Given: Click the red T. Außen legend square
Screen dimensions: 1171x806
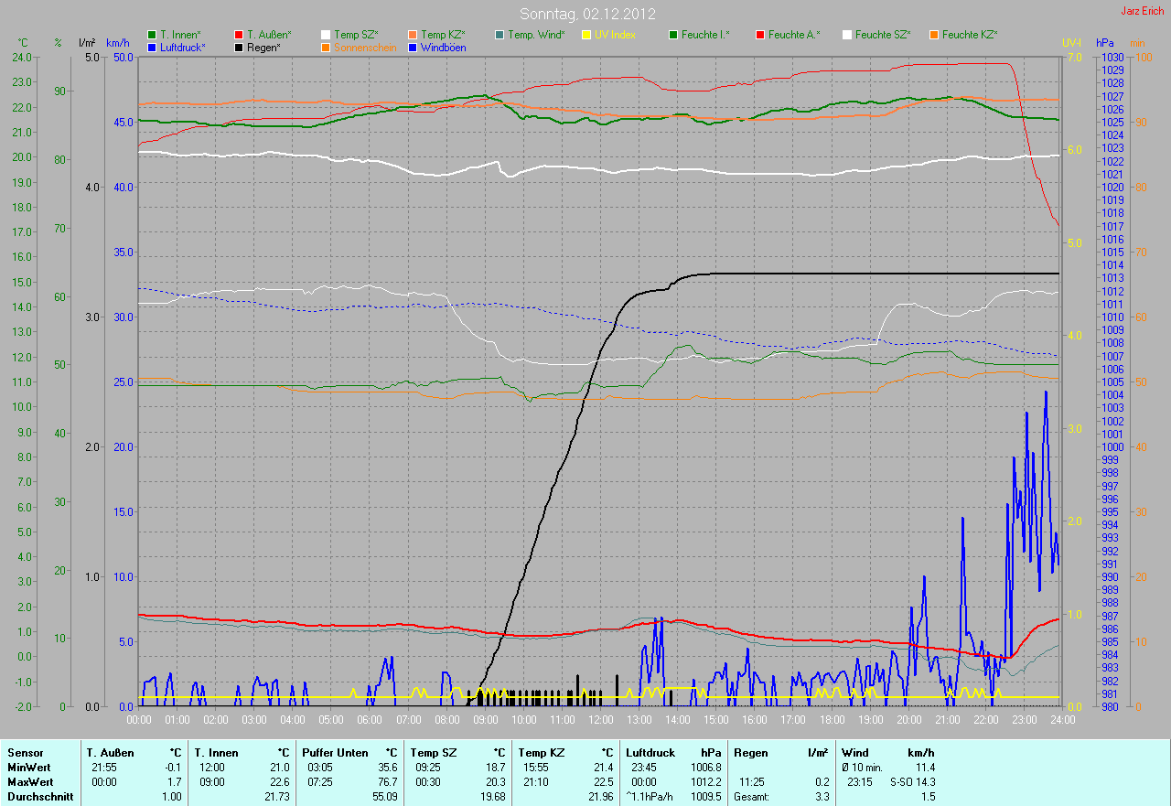Looking at the screenshot, I should click(239, 35).
